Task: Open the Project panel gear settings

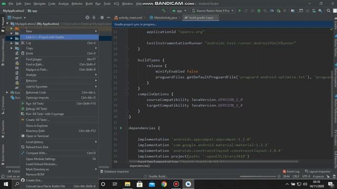Action: (x=102, y=17)
